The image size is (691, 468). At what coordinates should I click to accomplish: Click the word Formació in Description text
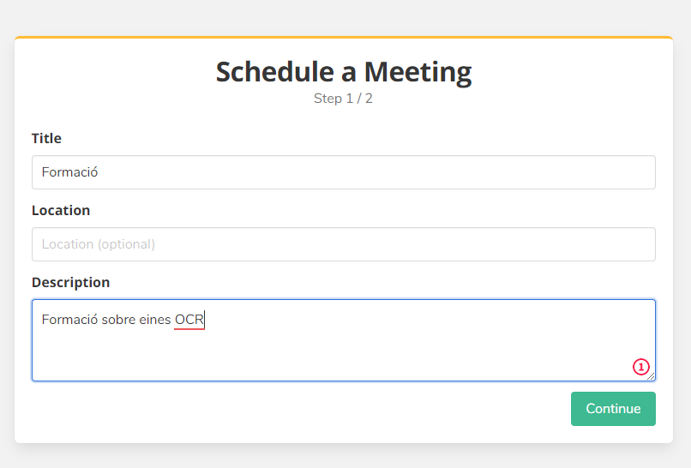point(69,320)
